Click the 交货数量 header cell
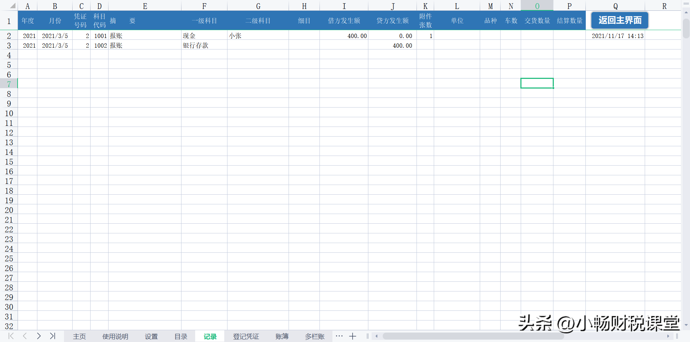This screenshot has width=690, height=342. click(537, 20)
